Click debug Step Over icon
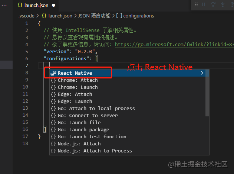This screenshot has height=174, width=234. (213, 4)
